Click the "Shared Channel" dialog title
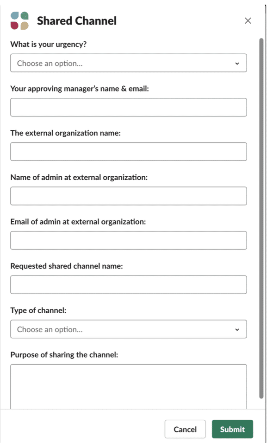The height and width of the screenshot is (443, 267). tap(76, 21)
